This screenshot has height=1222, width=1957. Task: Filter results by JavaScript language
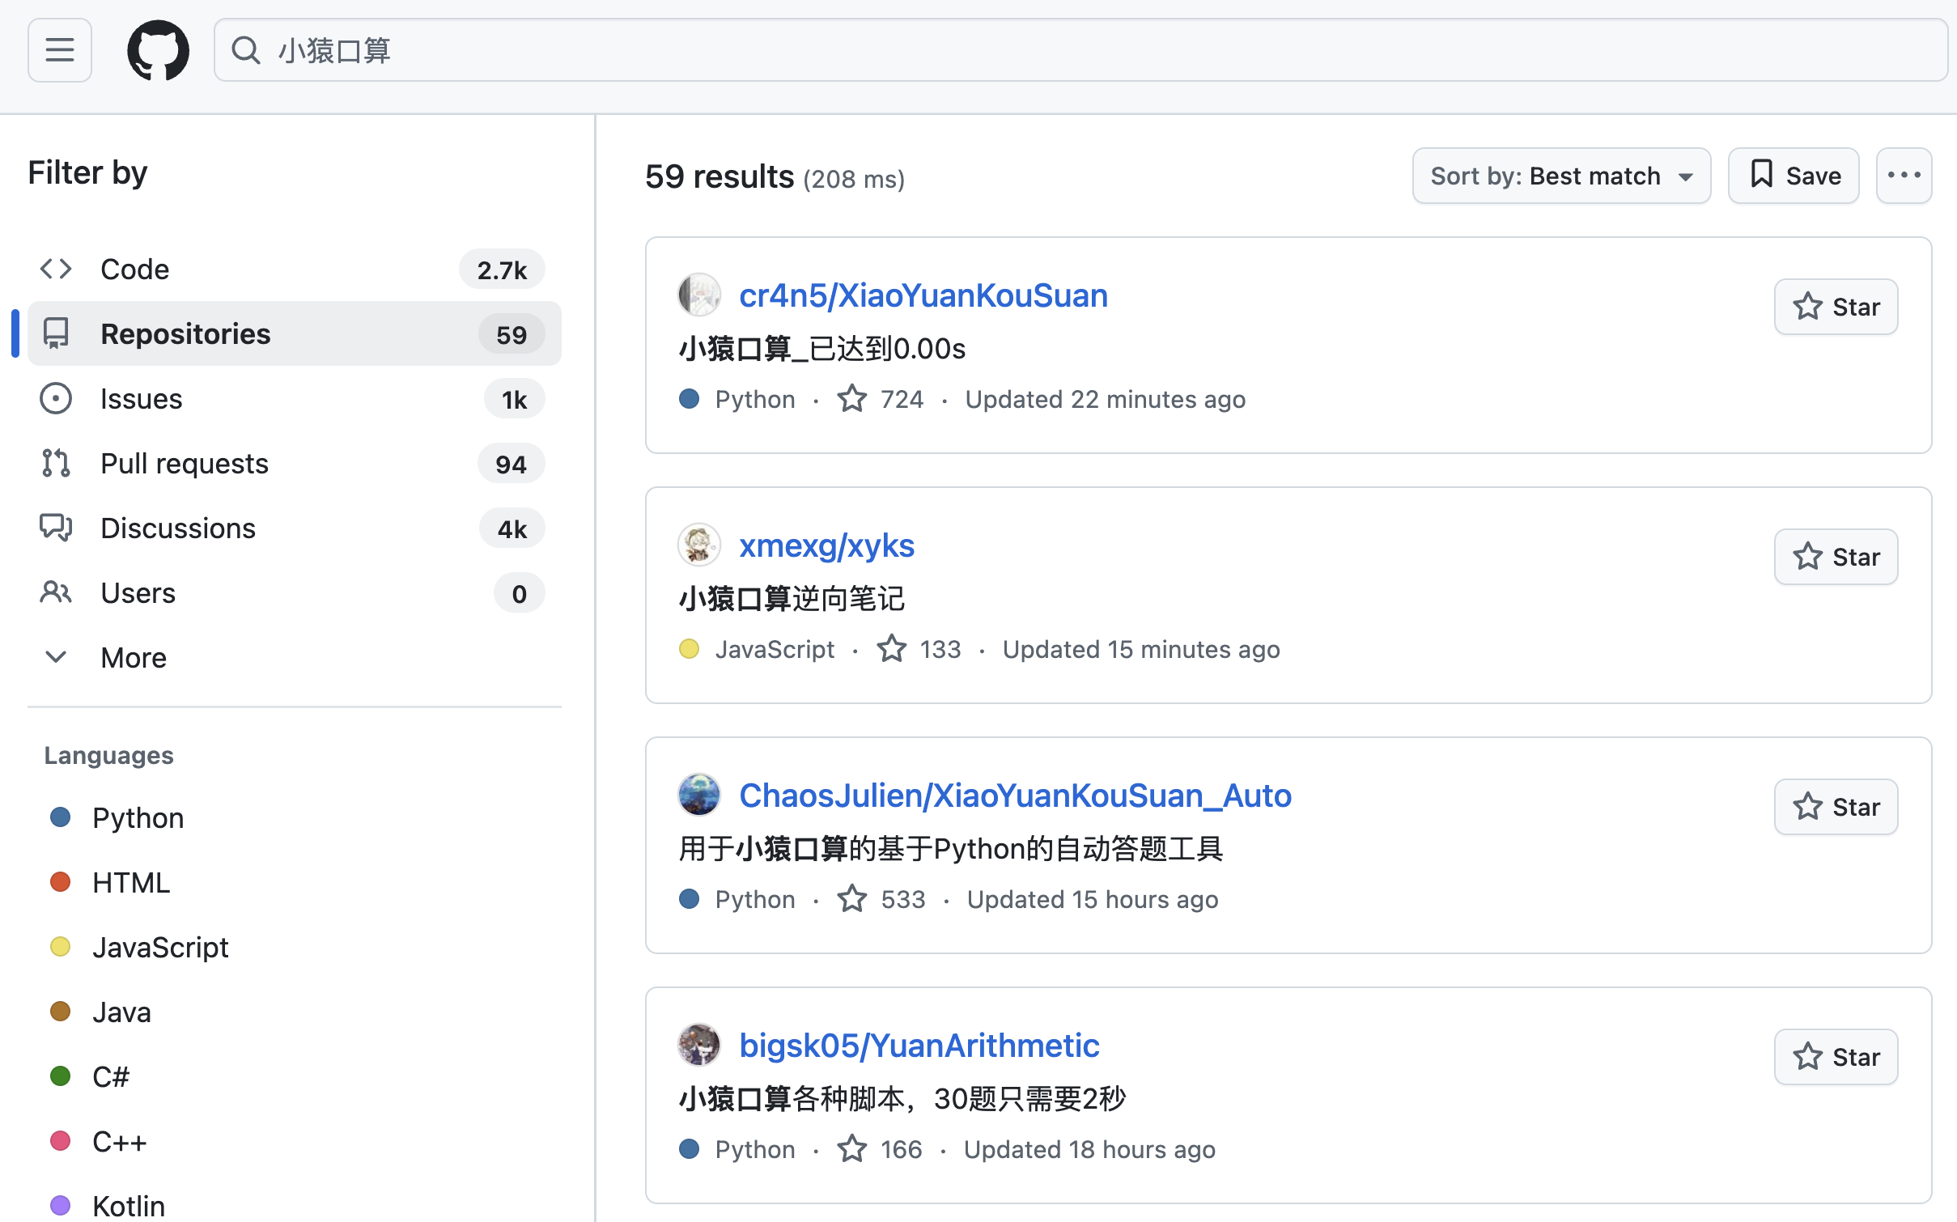160,947
